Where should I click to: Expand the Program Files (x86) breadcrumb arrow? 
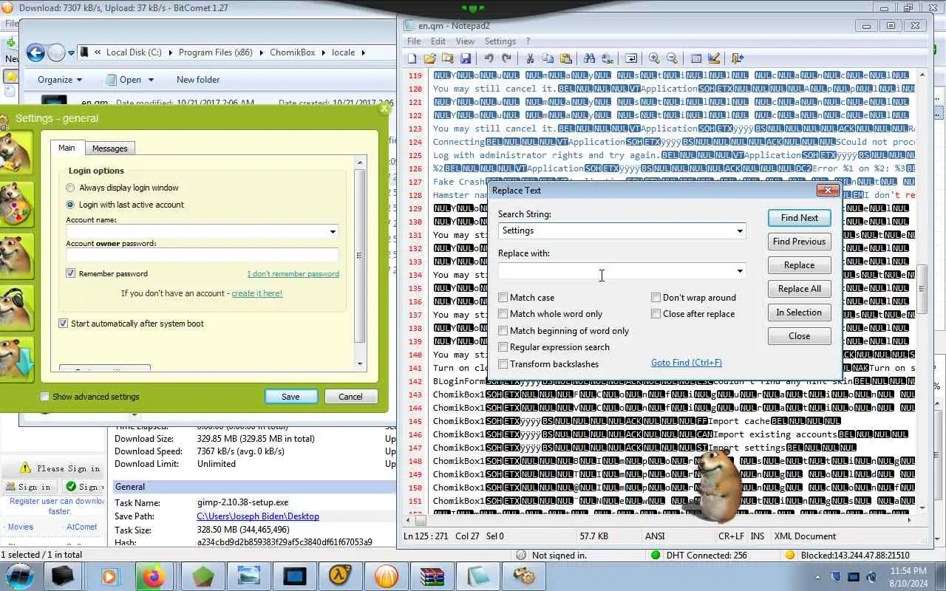point(261,52)
